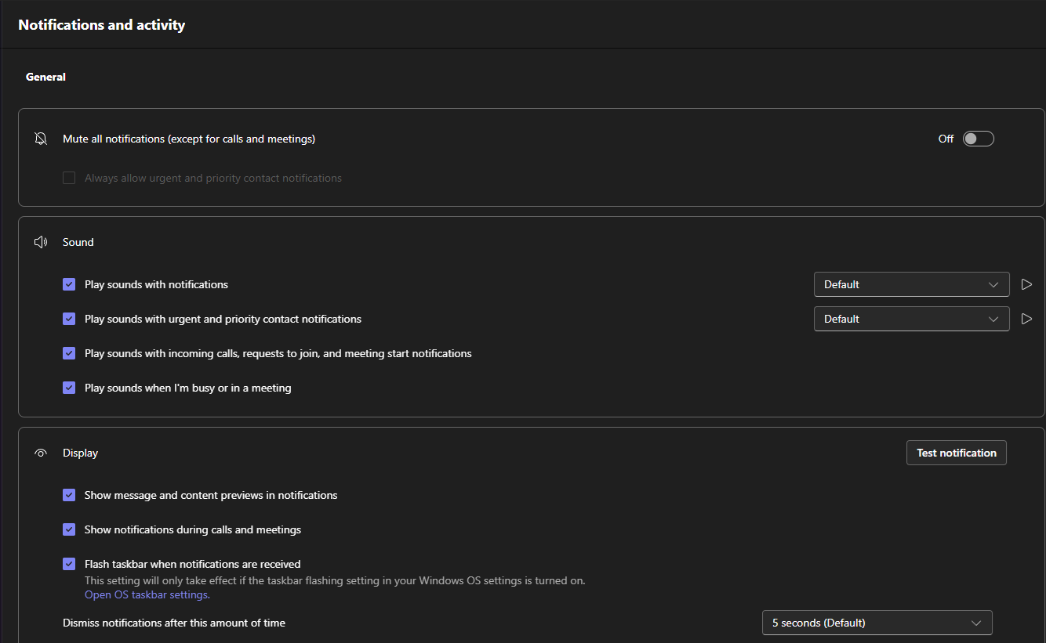The image size is (1046, 643).
Task: Disable Show message and content previews in notifications
Action: point(69,495)
